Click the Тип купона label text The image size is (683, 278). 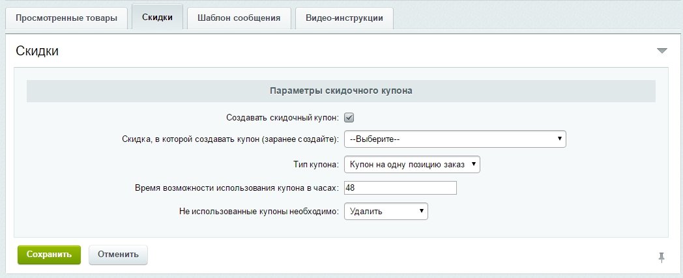pos(316,165)
